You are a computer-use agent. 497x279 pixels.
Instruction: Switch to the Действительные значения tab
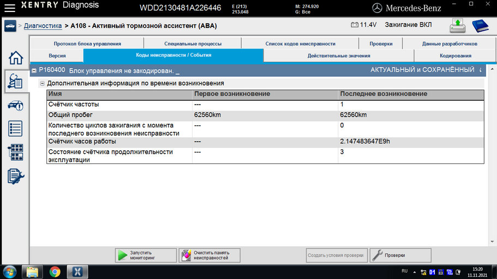339,56
